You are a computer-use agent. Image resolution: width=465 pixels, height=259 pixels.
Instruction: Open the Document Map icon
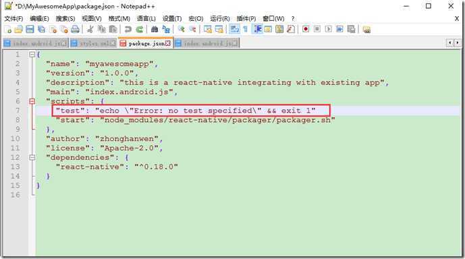click(279, 29)
